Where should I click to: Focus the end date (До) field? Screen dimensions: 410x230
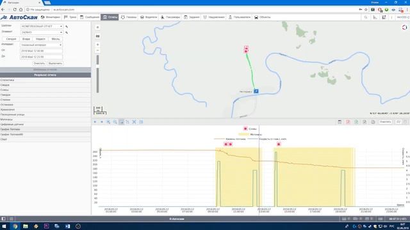point(41,57)
